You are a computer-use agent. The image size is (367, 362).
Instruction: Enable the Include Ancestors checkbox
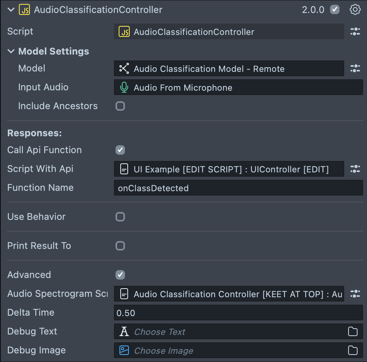pyautogui.click(x=120, y=106)
